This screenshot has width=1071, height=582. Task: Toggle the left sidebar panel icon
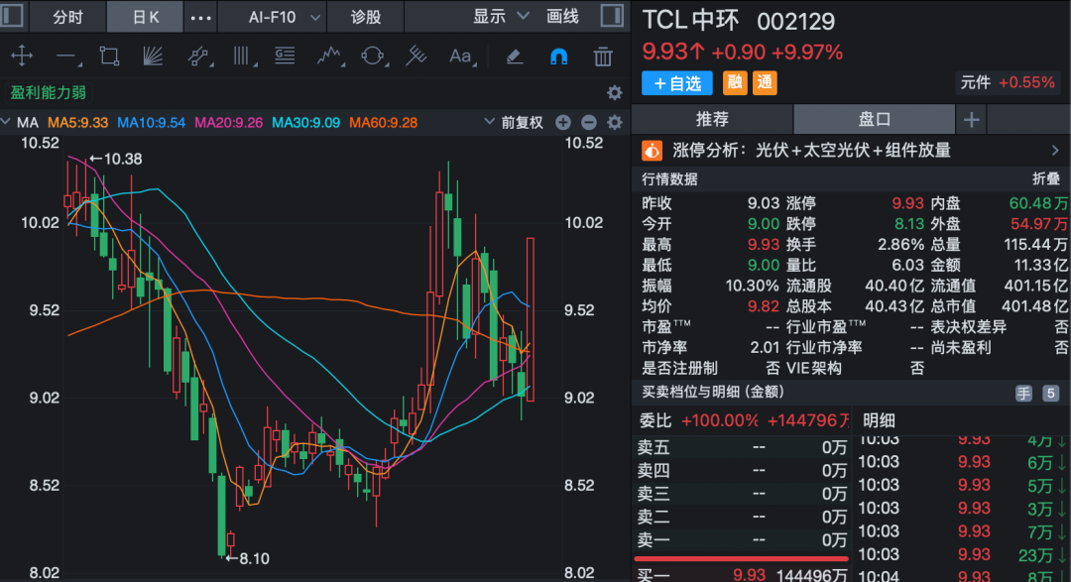click(12, 16)
